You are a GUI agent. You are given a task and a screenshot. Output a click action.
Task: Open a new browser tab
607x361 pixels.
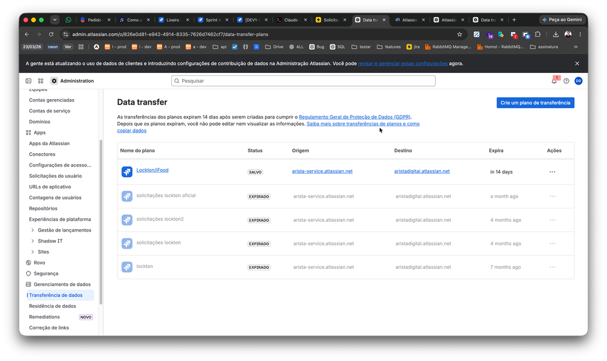[514, 20]
